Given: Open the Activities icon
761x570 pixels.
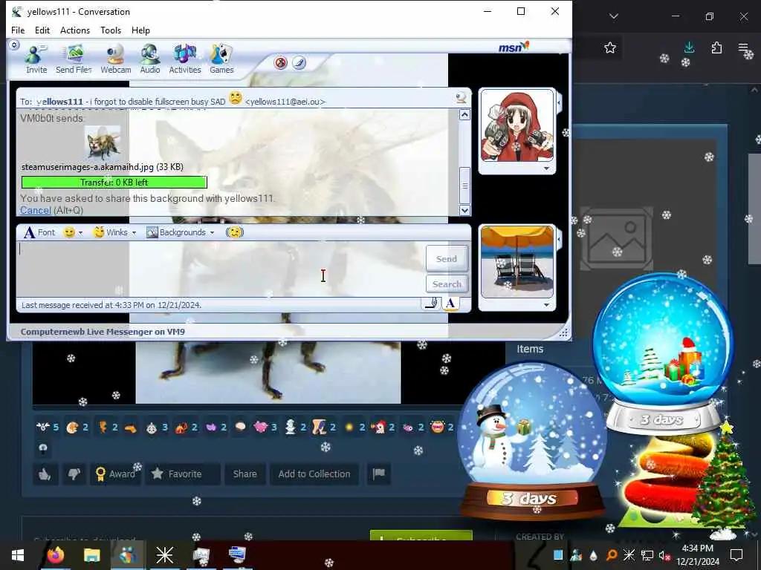Looking at the screenshot, I should pos(185,59).
